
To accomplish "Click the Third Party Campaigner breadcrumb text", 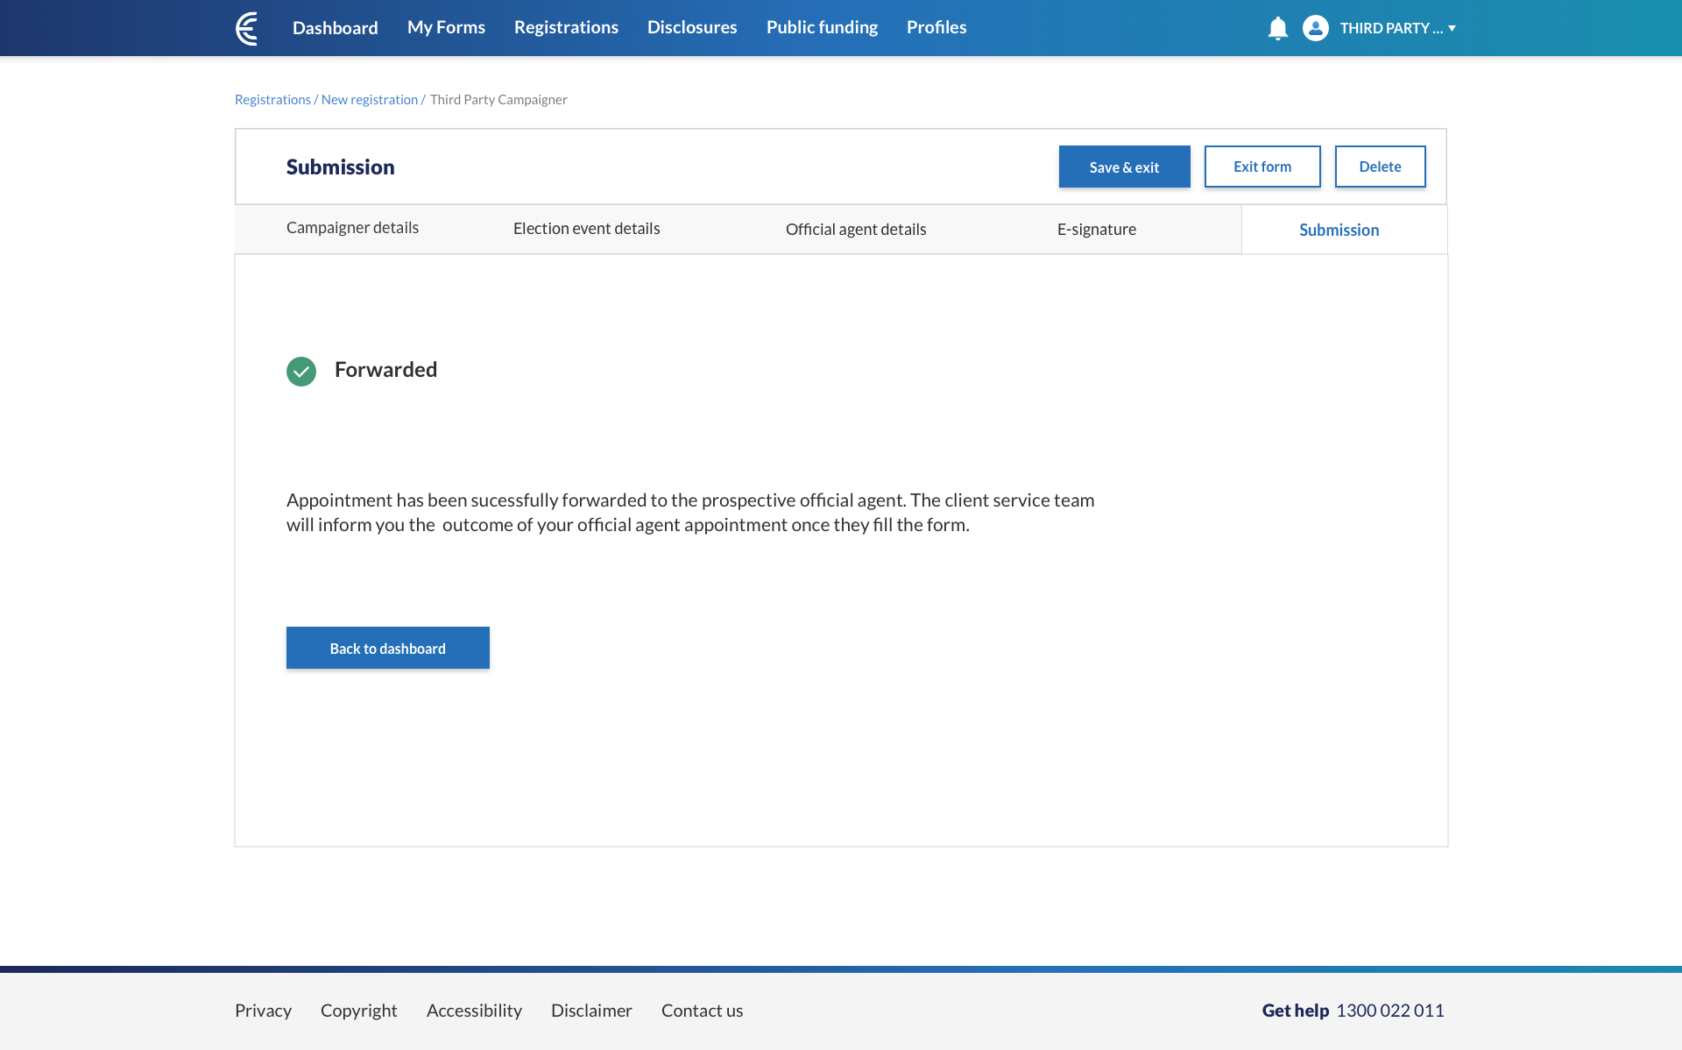I will tap(498, 100).
